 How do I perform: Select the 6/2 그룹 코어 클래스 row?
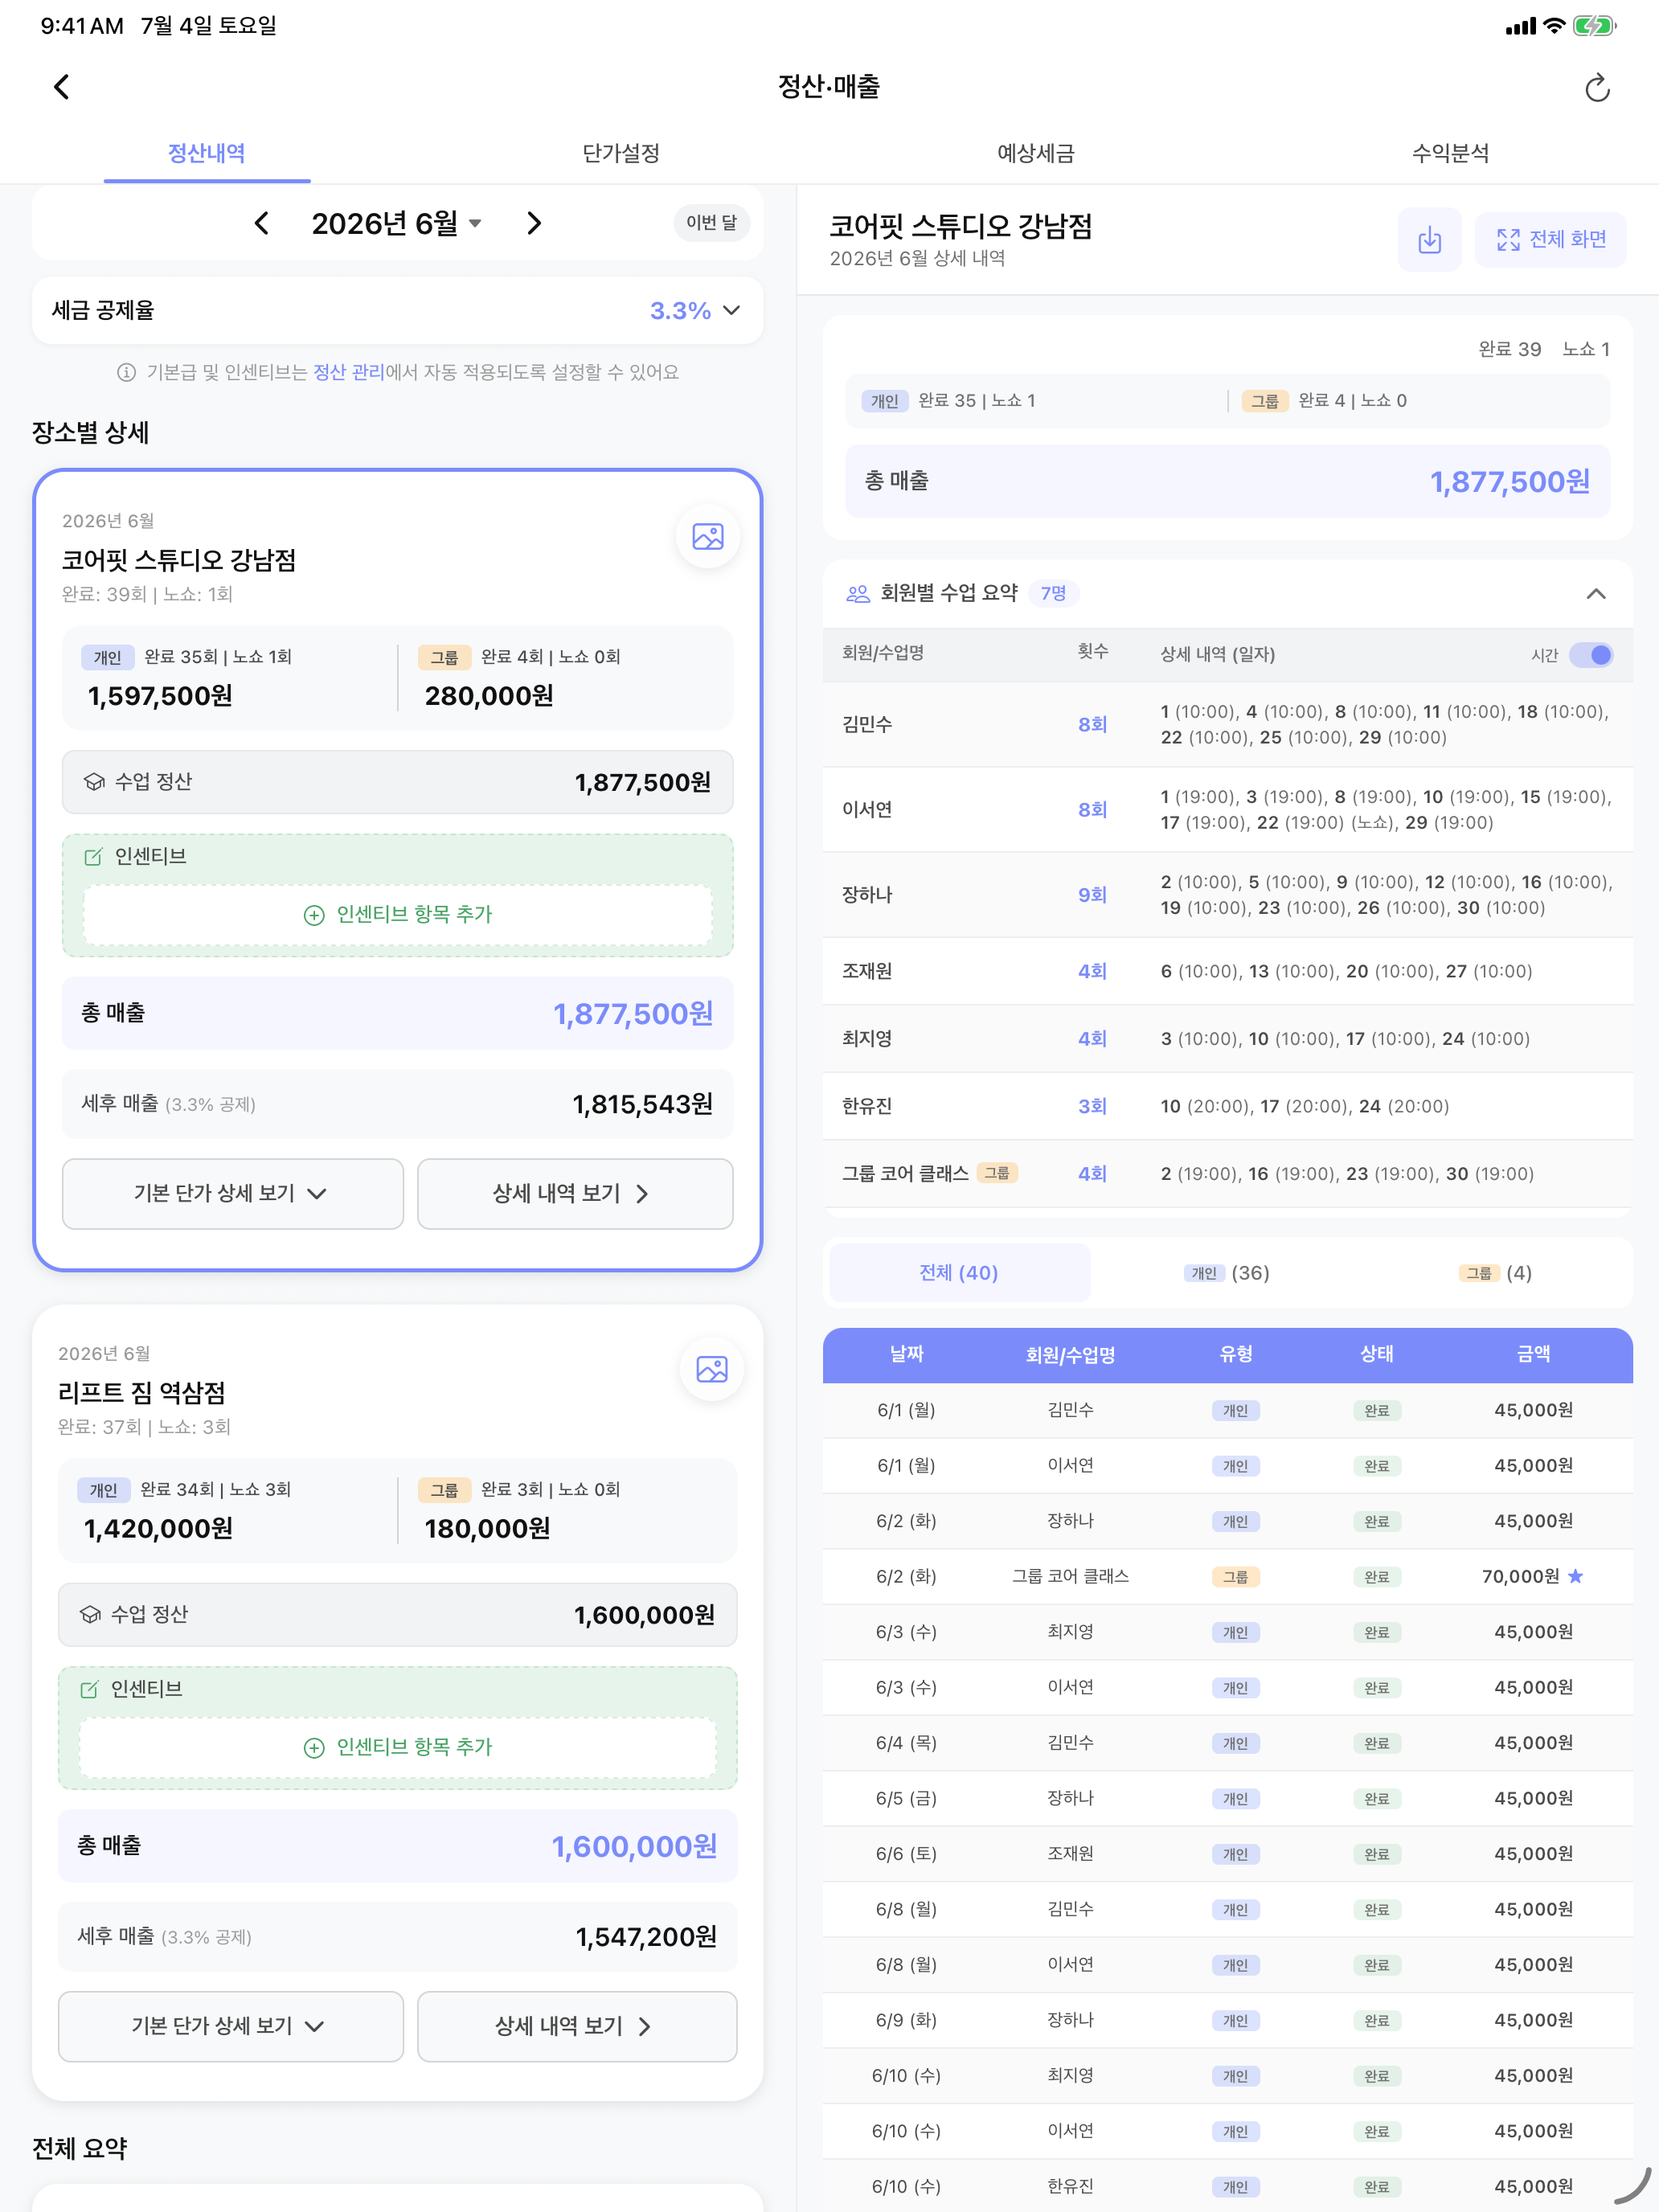(x=1227, y=1576)
